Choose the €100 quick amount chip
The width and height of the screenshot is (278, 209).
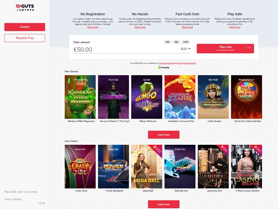pos(186,42)
